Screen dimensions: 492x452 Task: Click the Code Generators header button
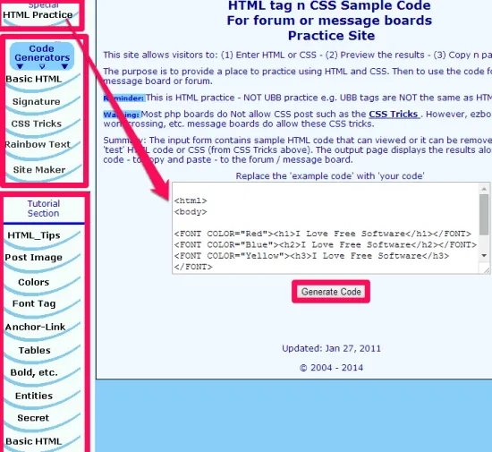pyautogui.click(x=42, y=55)
